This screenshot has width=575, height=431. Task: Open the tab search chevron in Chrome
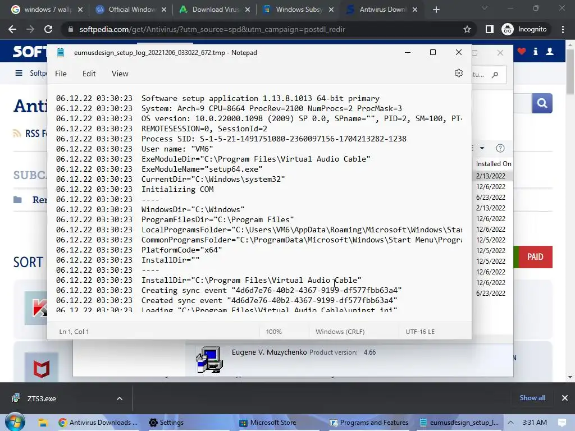485,8
